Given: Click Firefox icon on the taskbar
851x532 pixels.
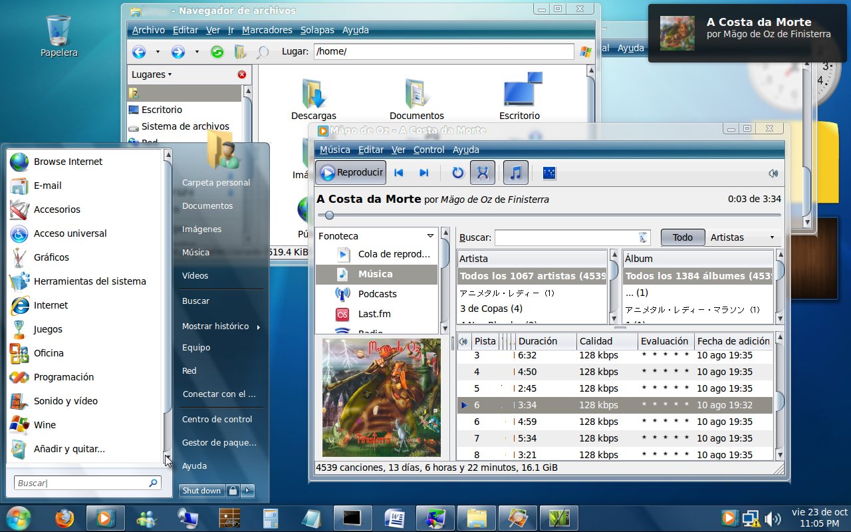Looking at the screenshot, I should coord(64,517).
